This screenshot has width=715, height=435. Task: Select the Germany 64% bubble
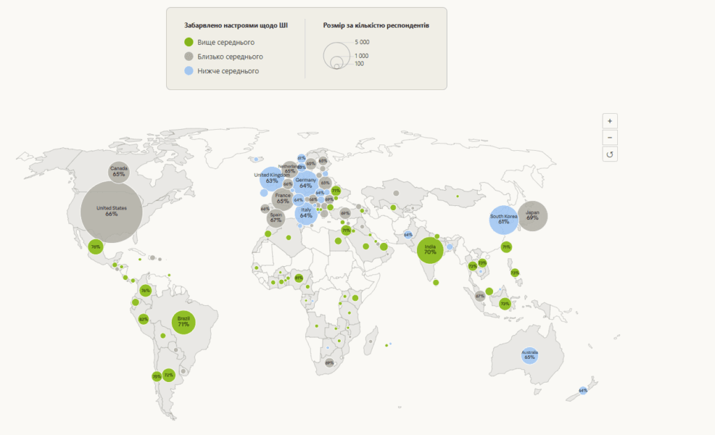click(305, 183)
